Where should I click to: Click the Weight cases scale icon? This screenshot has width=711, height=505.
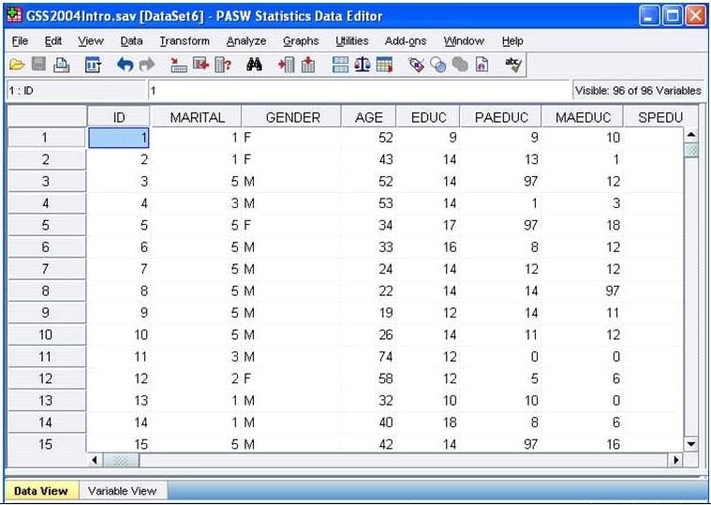[x=362, y=65]
